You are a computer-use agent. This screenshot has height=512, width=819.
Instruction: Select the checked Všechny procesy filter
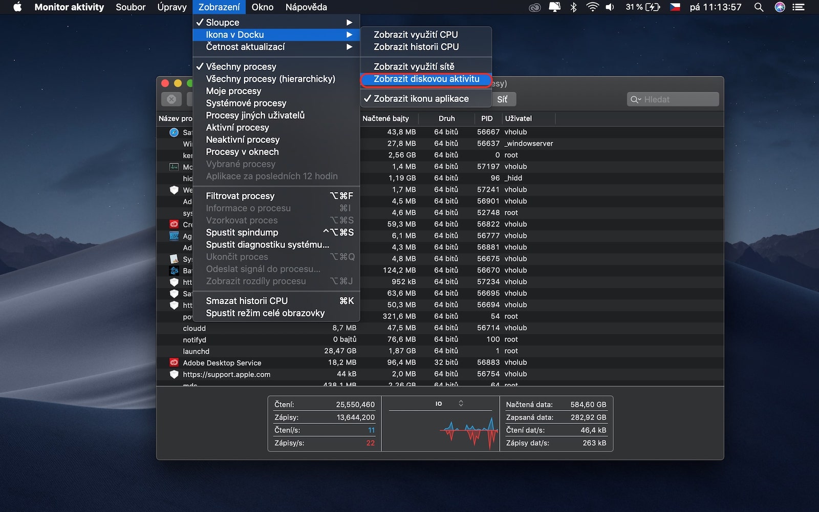276,67
